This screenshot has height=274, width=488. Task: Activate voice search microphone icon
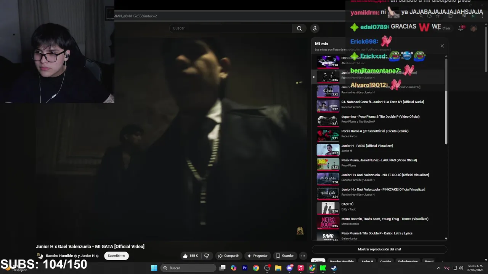[x=315, y=28]
